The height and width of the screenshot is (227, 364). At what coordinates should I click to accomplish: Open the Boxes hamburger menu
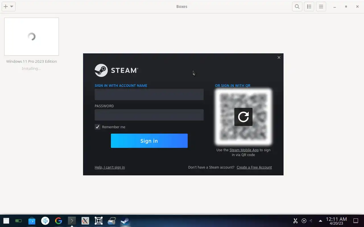(x=321, y=7)
